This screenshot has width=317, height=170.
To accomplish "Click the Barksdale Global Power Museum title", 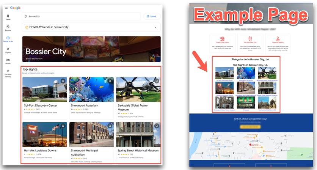I will [x=133, y=107].
